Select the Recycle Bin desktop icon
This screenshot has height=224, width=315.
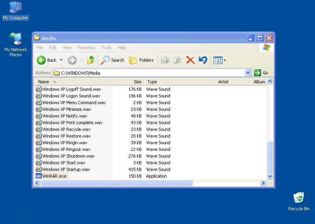299,201
